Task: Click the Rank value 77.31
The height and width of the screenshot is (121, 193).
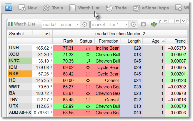Action: [x=68, y=48]
